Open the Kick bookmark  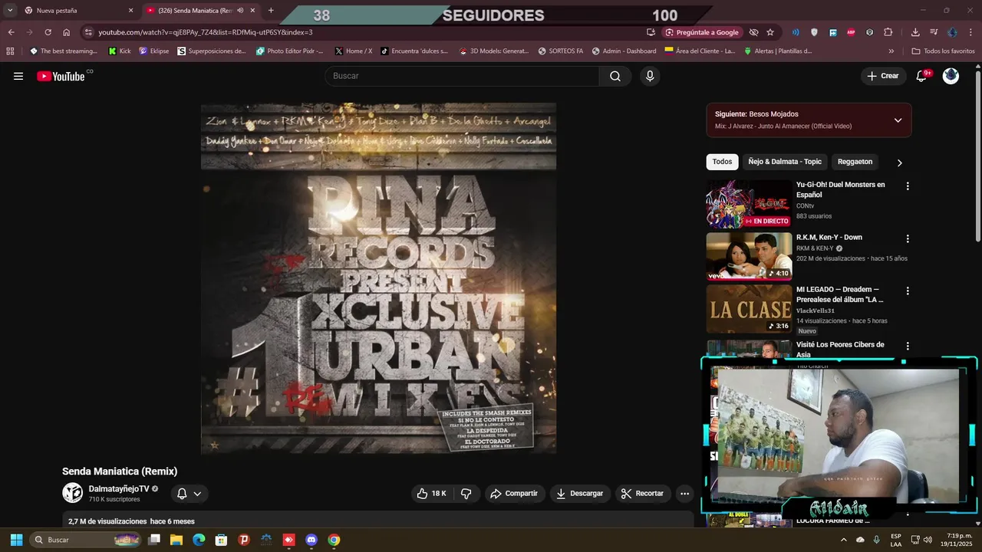[120, 51]
